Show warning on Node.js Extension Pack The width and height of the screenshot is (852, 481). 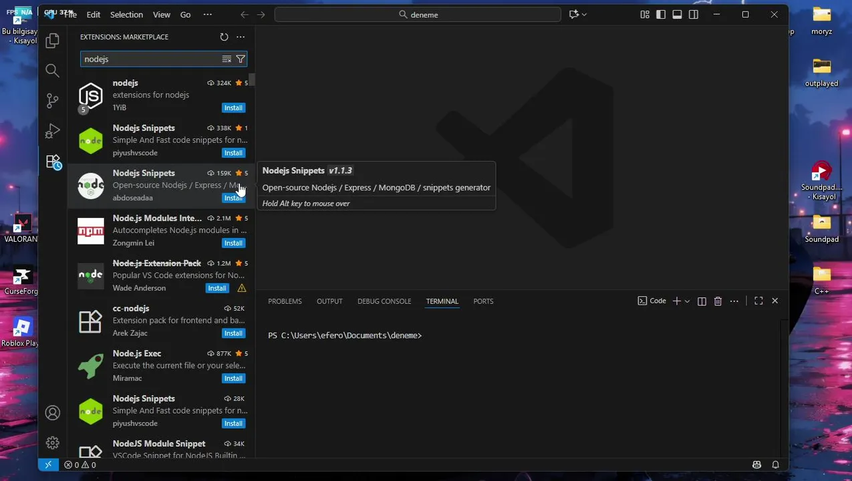(242, 288)
